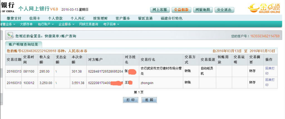Open the 网银交易查询 submenu item
The height and width of the screenshot is (119, 285).
(x=89, y=24)
